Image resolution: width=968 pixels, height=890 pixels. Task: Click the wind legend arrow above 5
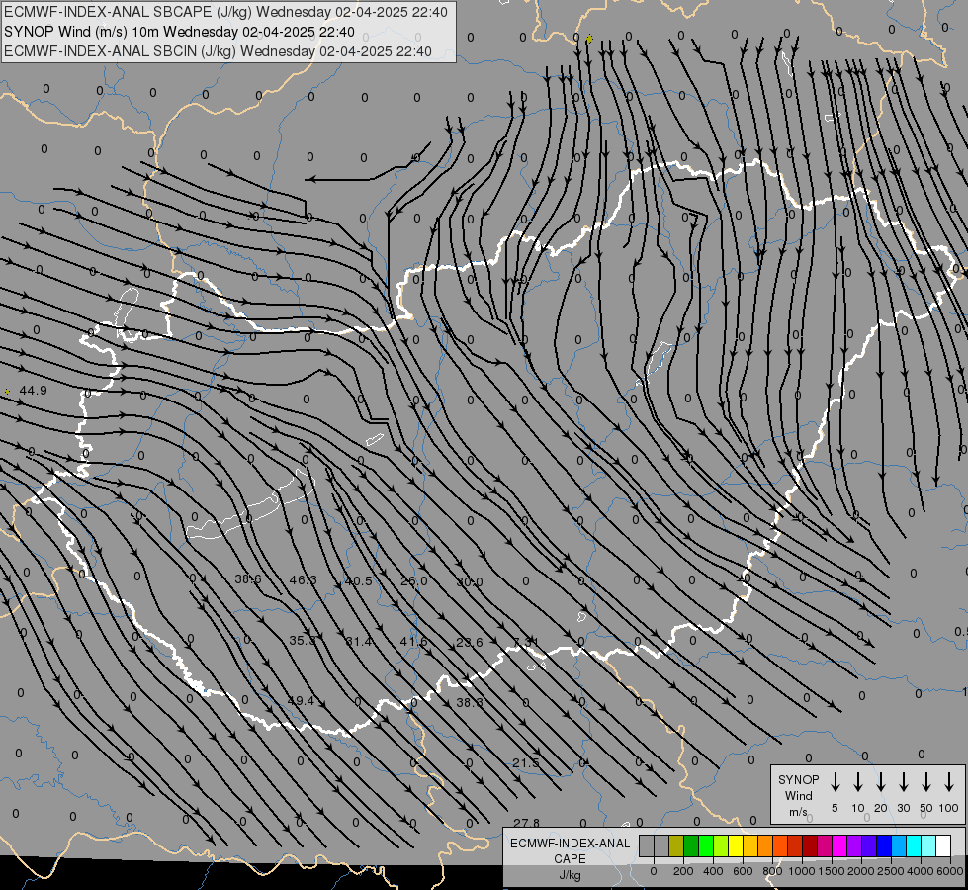835,782
